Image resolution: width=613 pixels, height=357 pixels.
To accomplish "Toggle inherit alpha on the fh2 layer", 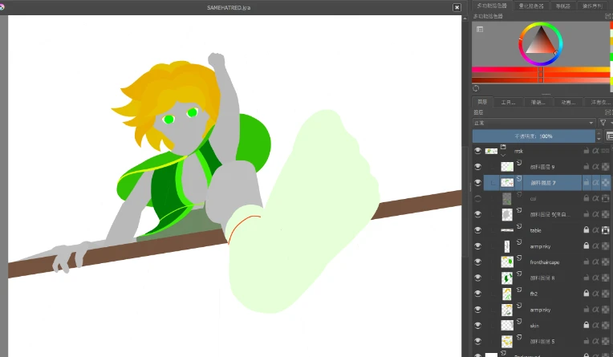I will pos(605,294).
